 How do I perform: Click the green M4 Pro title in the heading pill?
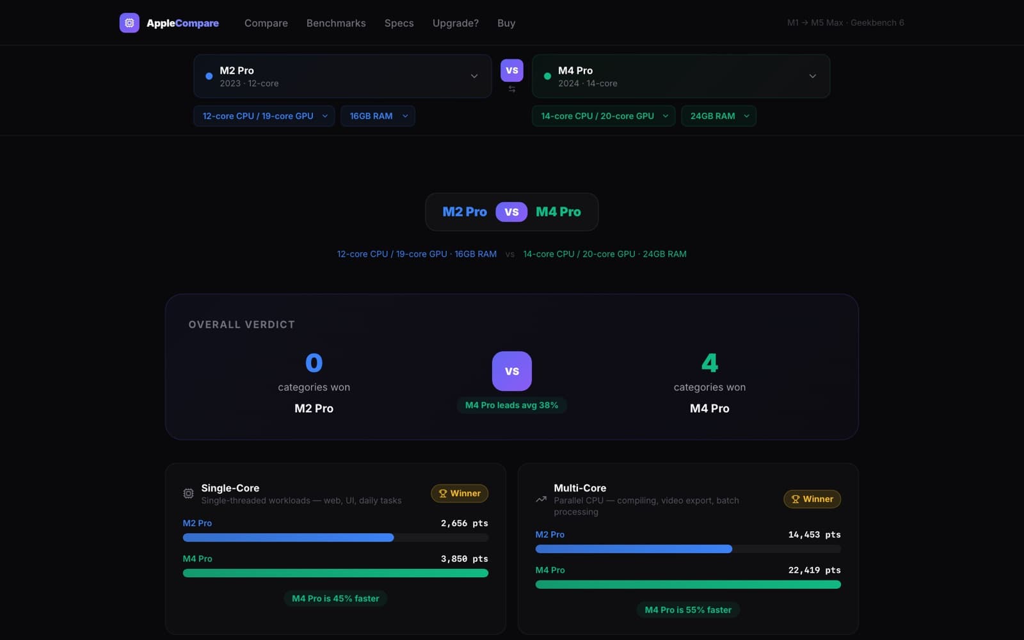coord(558,212)
